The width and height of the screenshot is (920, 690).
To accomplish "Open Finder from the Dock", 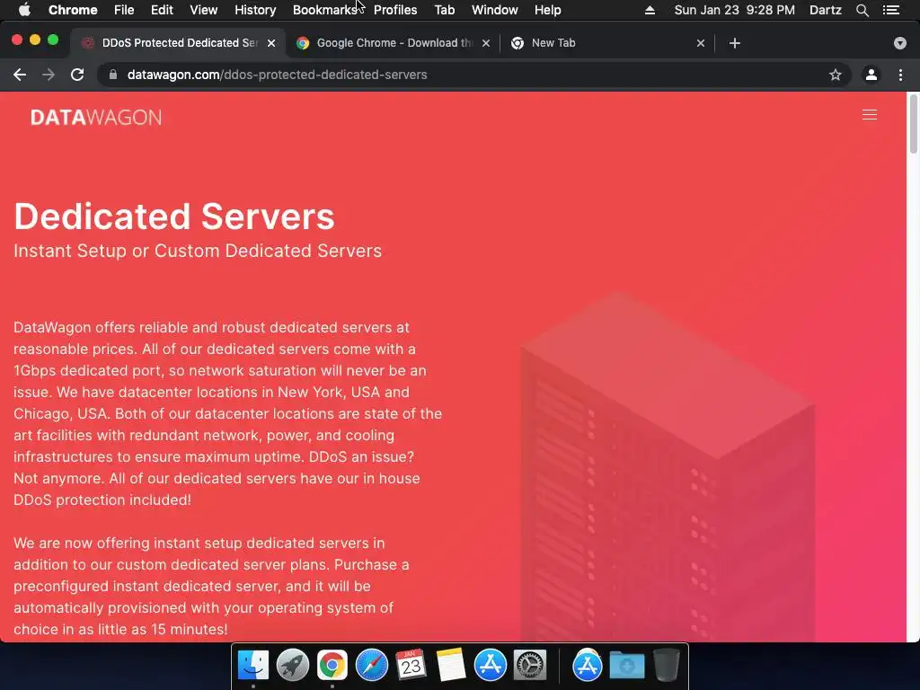I will tap(252, 666).
